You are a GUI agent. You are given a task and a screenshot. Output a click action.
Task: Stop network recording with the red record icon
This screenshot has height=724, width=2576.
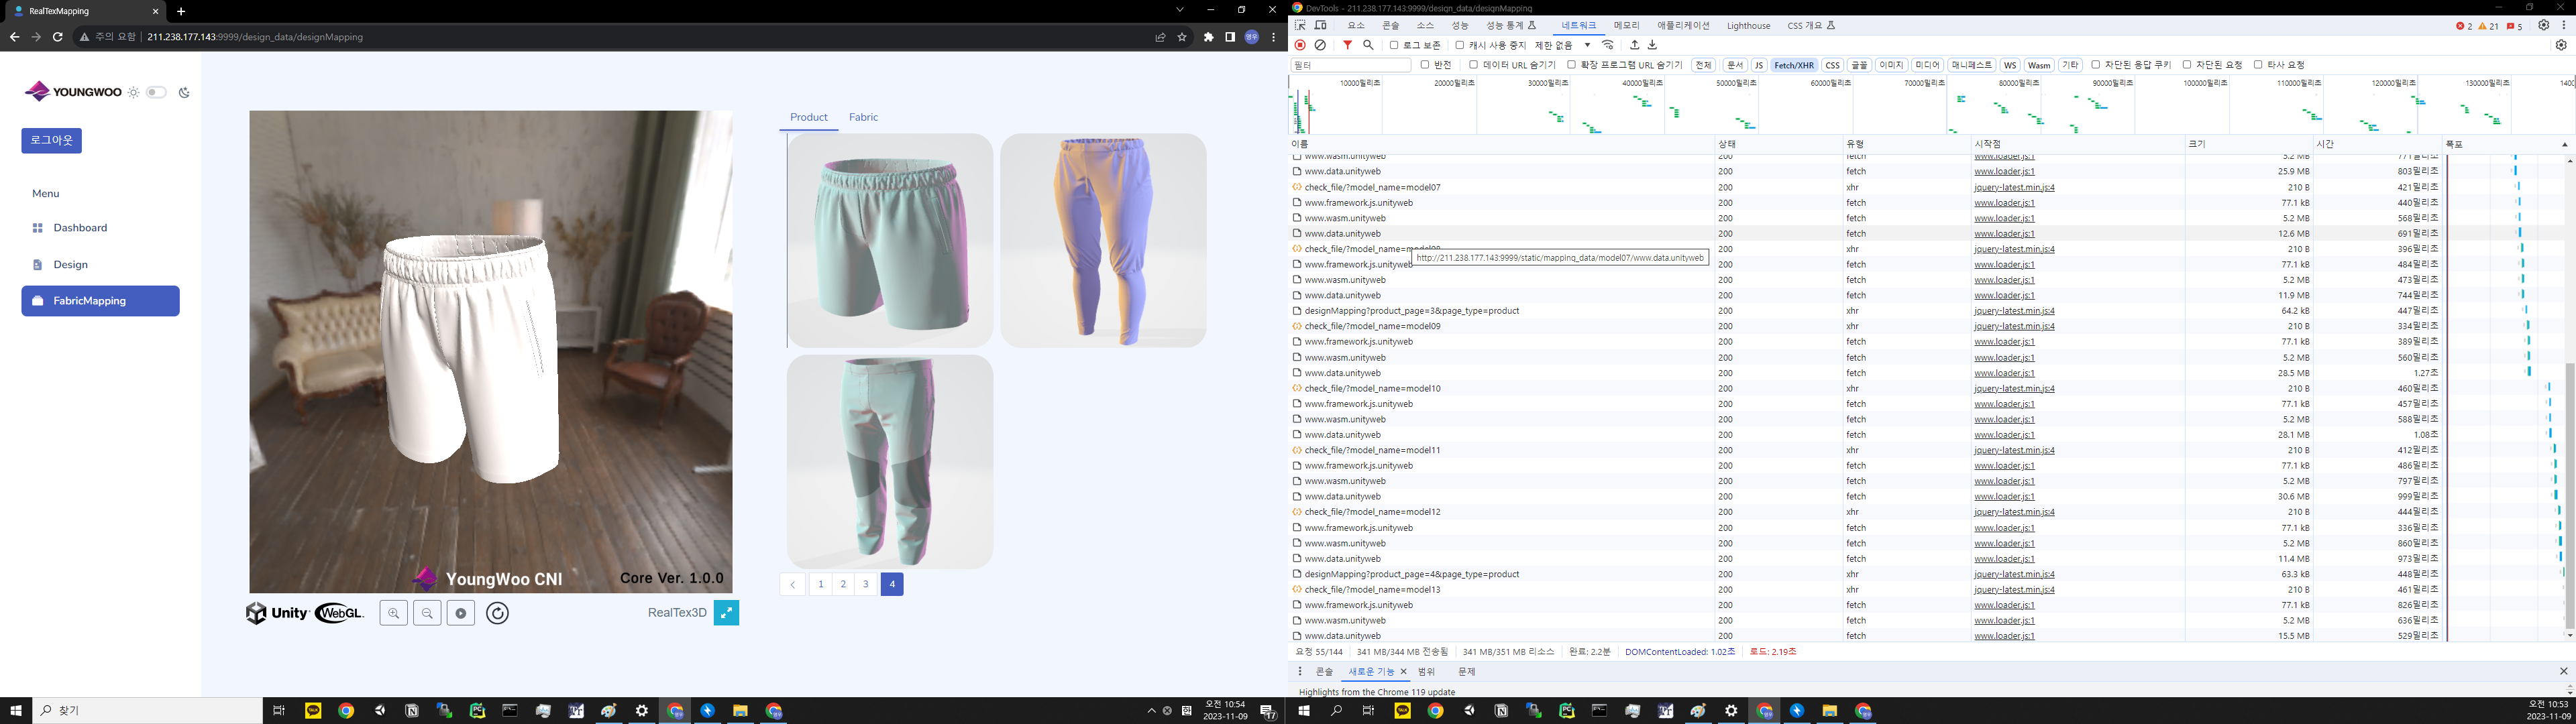pos(1300,45)
